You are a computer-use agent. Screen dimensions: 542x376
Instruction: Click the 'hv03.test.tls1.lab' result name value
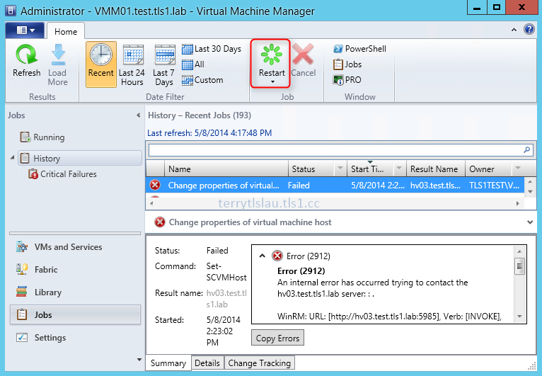click(x=226, y=299)
